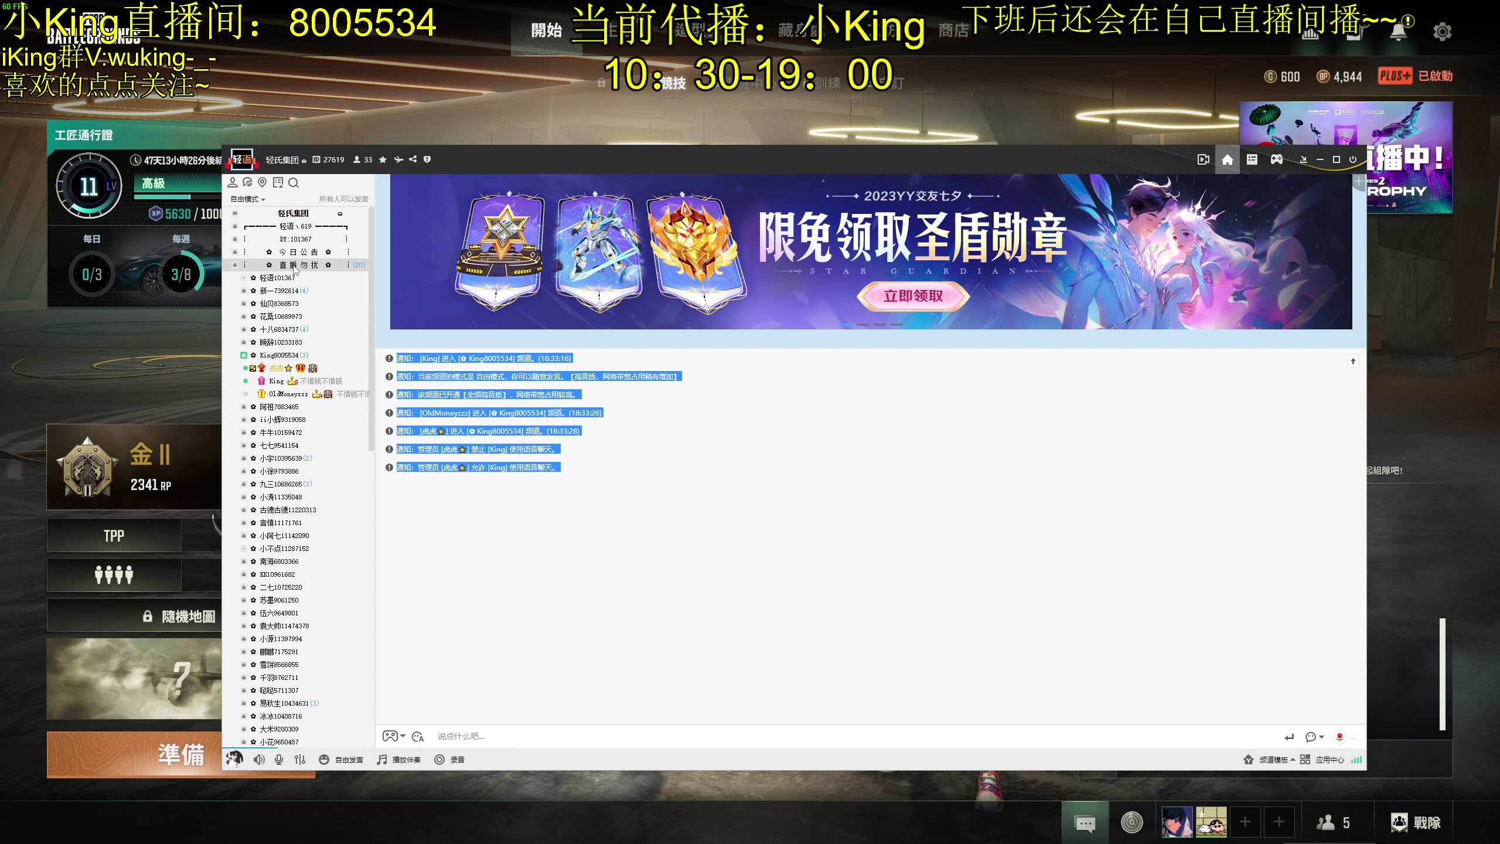Jump to top with chat arrow button

pyautogui.click(x=1353, y=361)
